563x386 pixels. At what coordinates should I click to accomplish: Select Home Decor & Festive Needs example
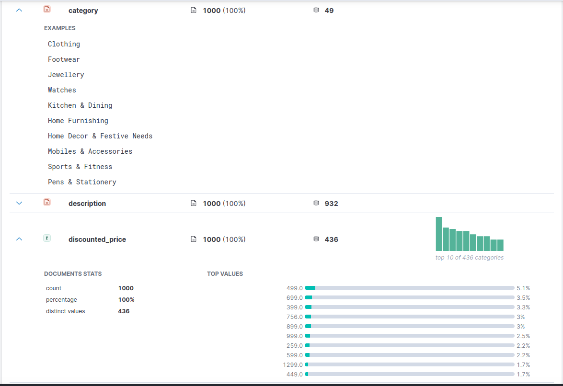tap(100, 136)
